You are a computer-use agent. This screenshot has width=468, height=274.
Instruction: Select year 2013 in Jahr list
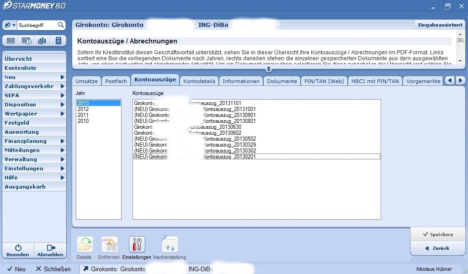click(x=99, y=103)
